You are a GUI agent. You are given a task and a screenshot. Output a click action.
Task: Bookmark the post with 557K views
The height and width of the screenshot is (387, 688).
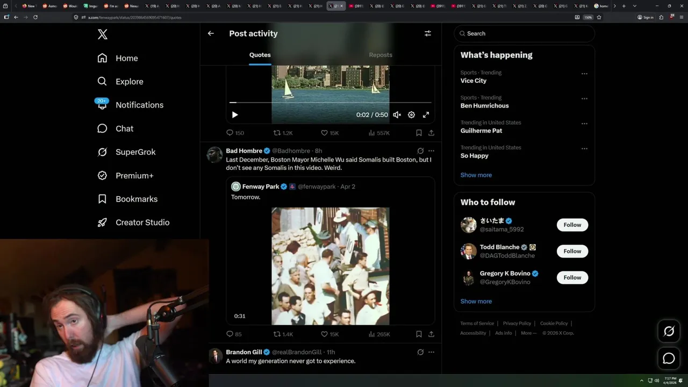[419, 133]
